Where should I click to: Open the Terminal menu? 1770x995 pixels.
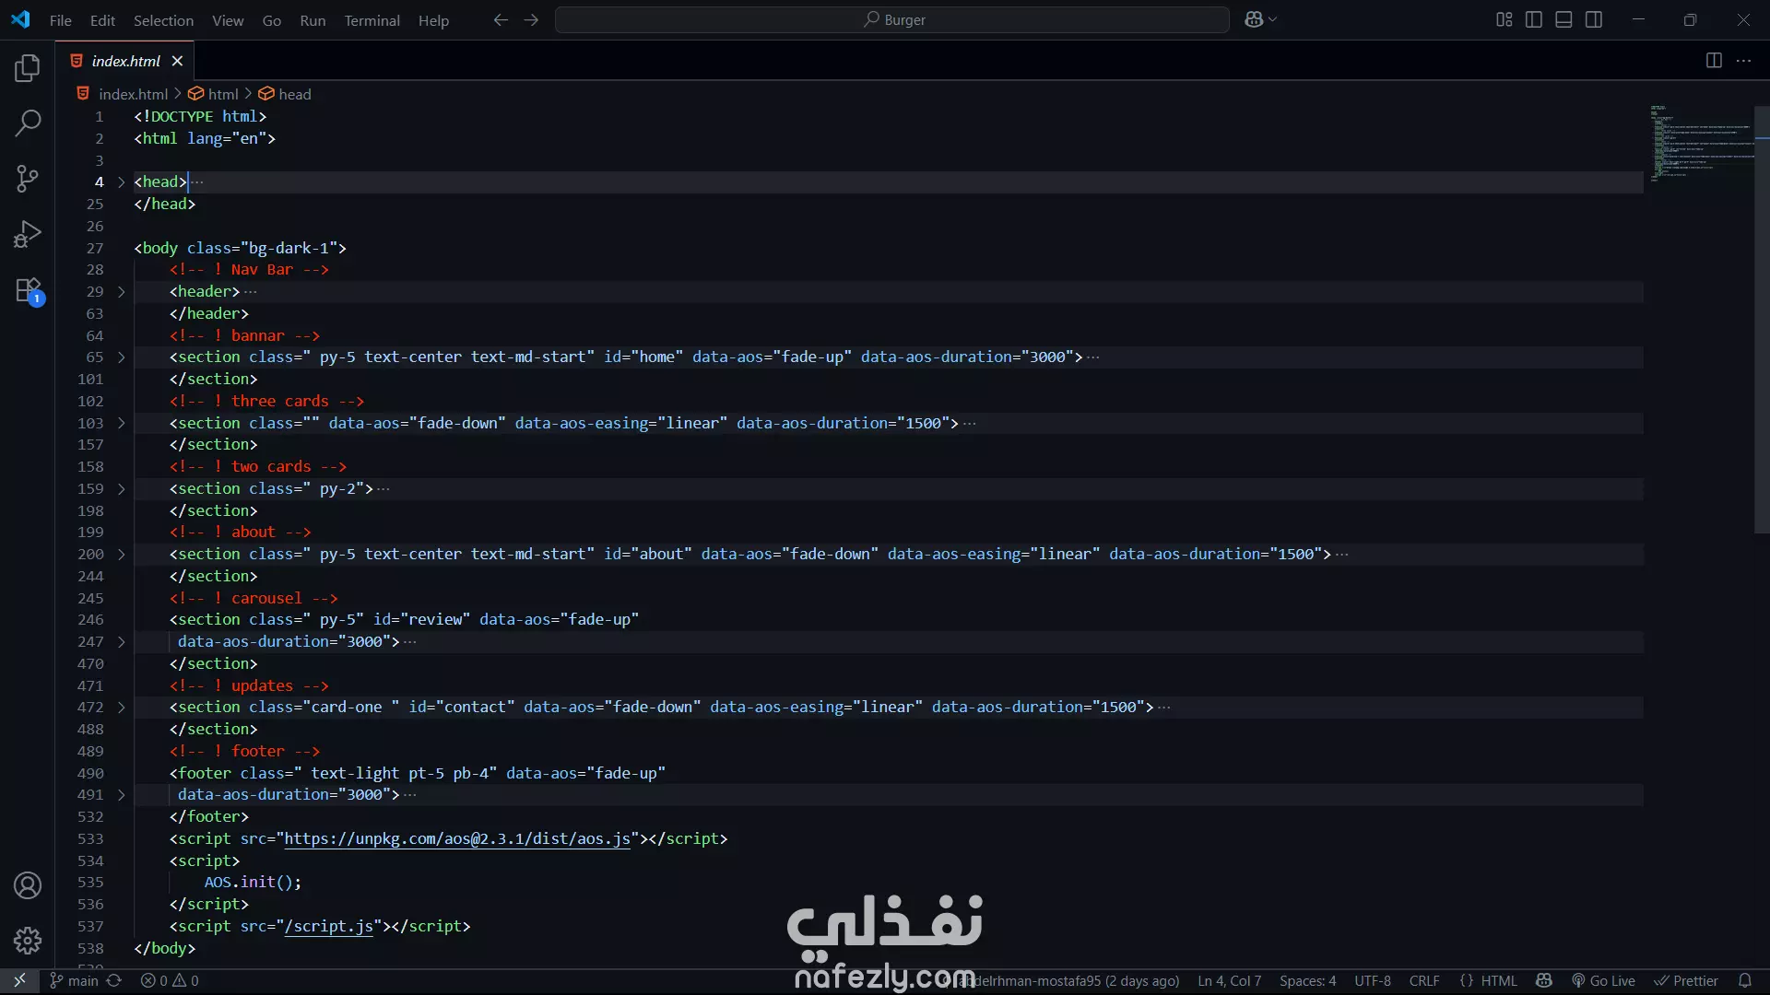(372, 20)
